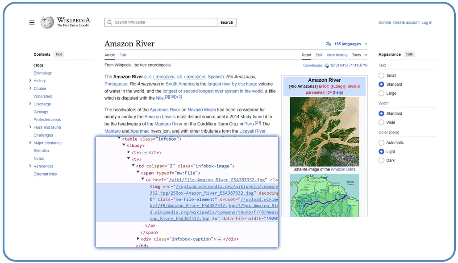Click the Donate link
The image size is (458, 263).
click(384, 22)
